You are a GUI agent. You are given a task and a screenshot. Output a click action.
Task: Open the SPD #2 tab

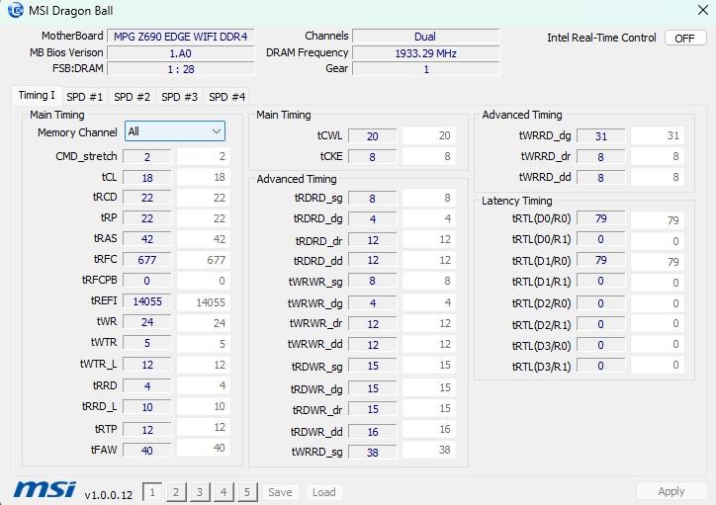click(x=132, y=97)
